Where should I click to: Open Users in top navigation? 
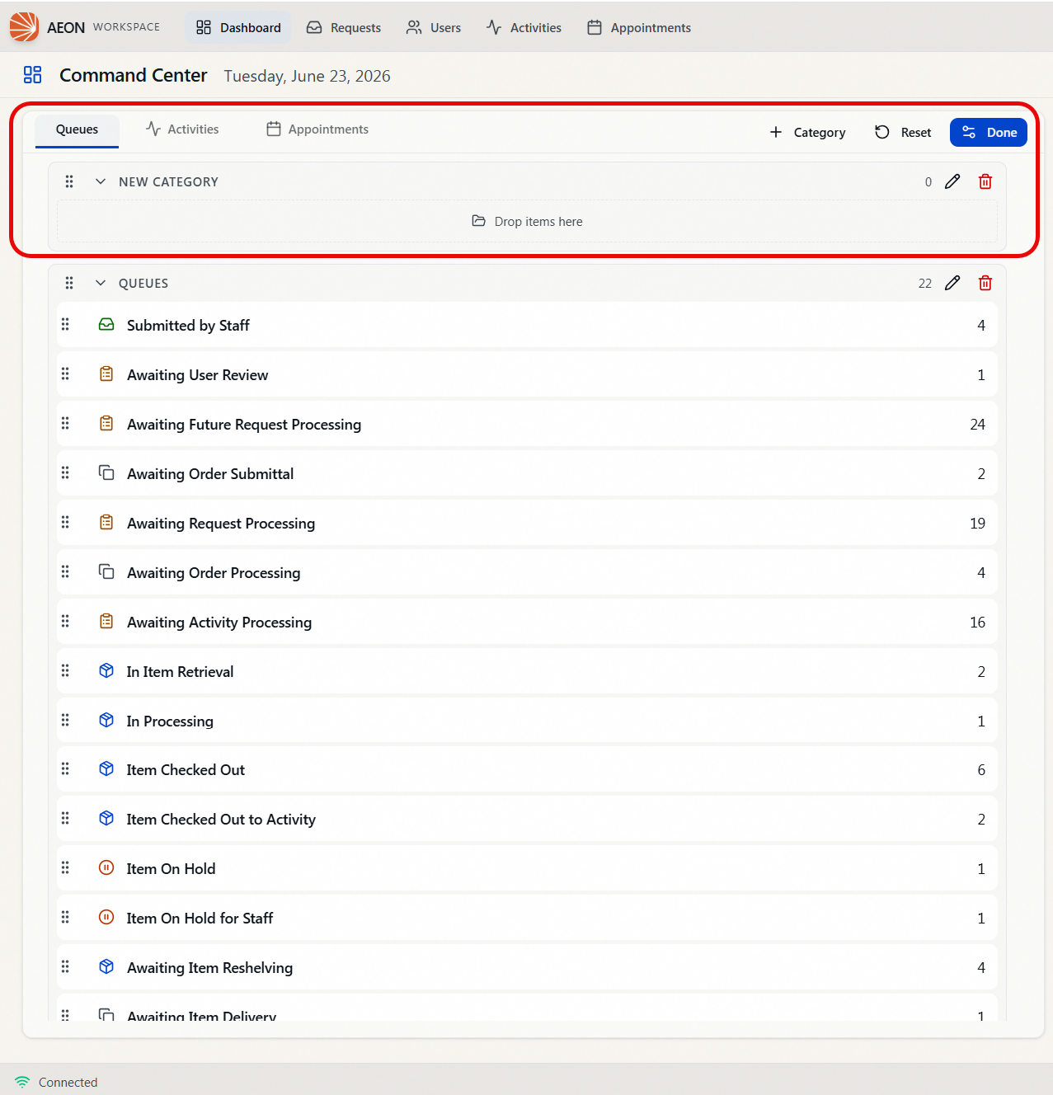pos(434,27)
